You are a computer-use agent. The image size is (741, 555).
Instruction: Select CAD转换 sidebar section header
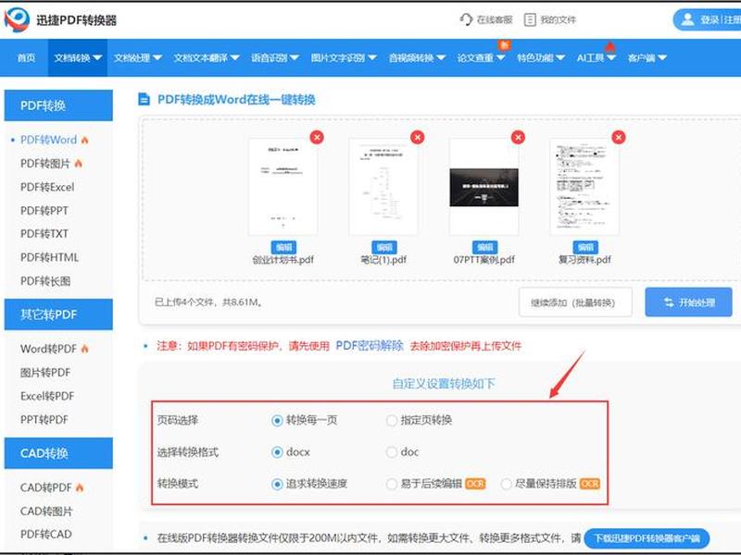pos(58,453)
